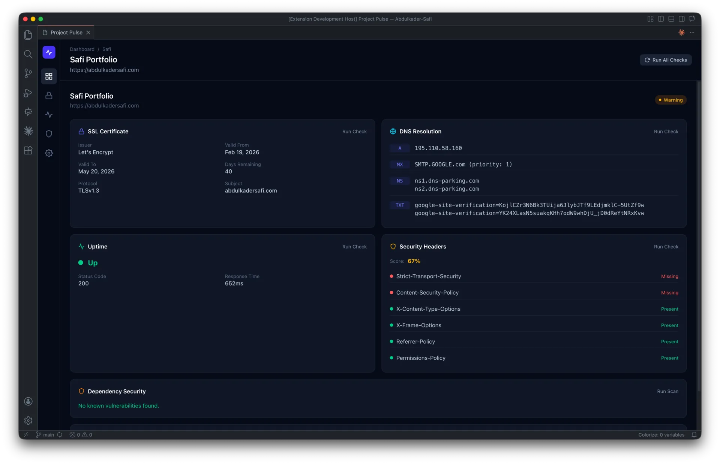Click Run Check on SSL Certificate card
The width and height of the screenshot is (720, 464).
tap(354, 132)
